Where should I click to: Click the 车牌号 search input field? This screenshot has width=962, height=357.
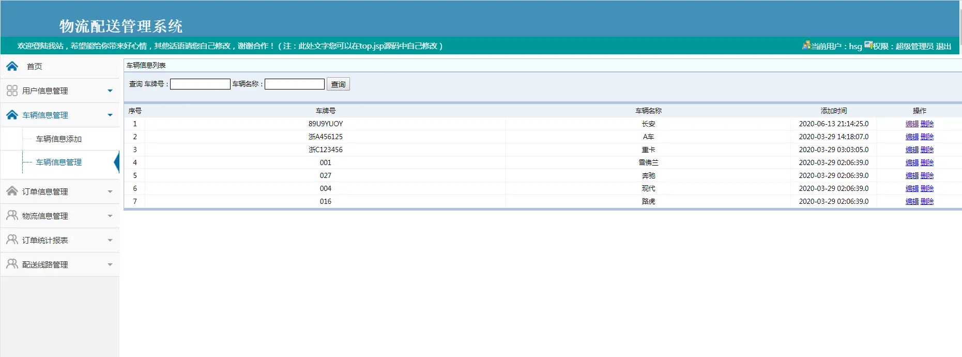(x=200, y=84)
